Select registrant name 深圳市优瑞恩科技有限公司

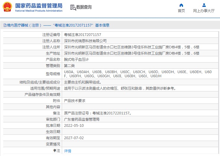[x=85, y=41]
